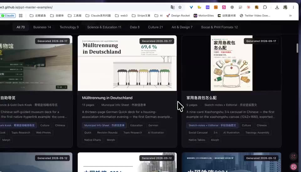The width and height of the screenshot is (301, 172).
Task: Open the museum self-guide deck thumbnail
Action: click(x=36, y=63)
